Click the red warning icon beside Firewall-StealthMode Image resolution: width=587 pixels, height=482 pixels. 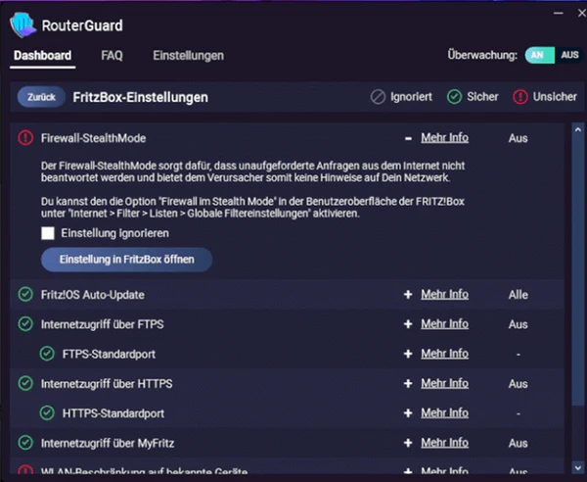25,138
